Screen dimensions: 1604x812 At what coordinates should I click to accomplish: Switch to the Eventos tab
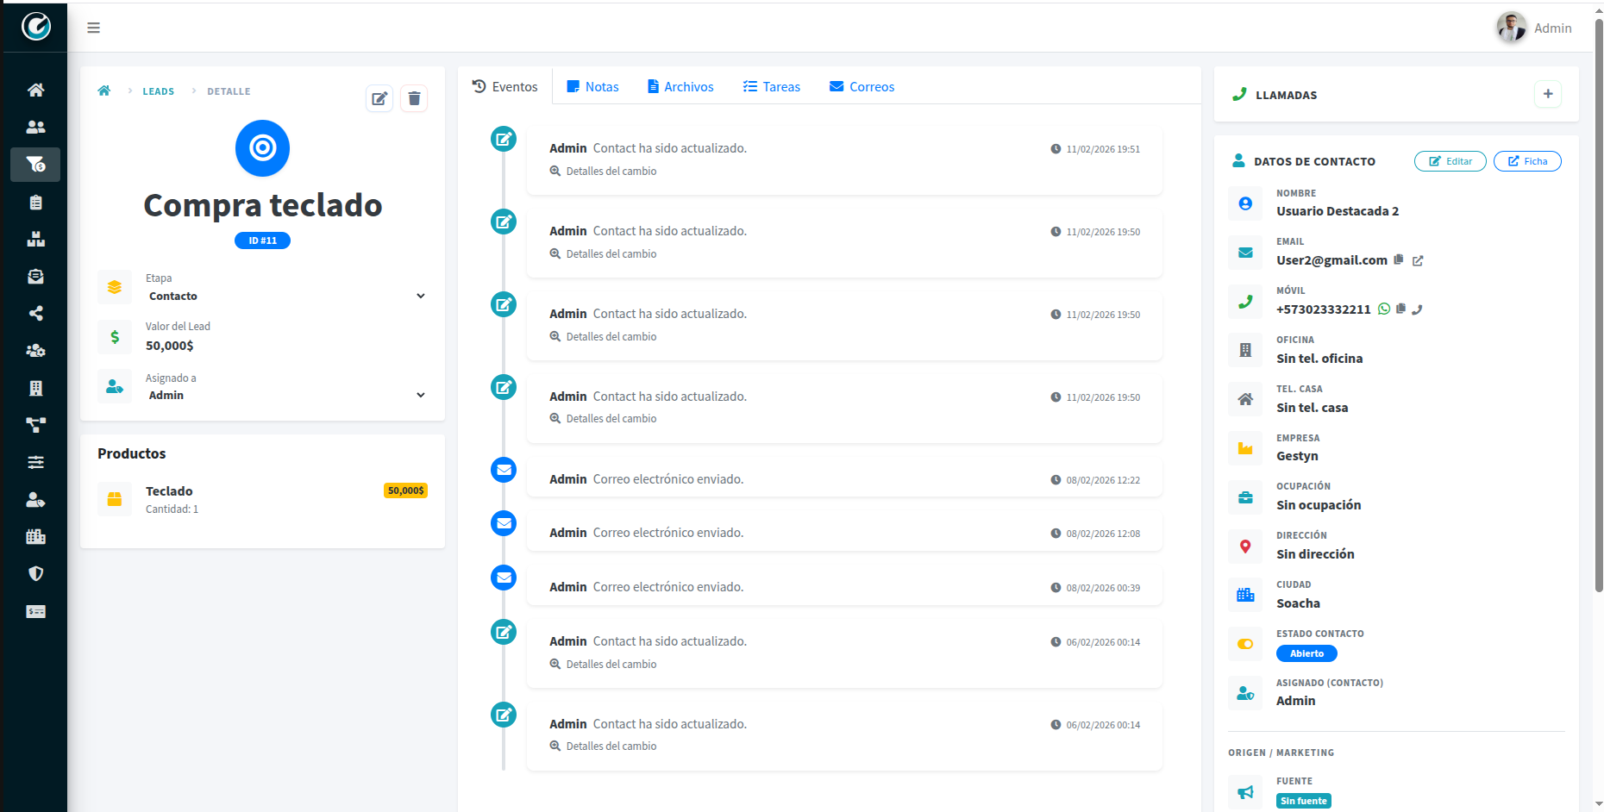505,86
